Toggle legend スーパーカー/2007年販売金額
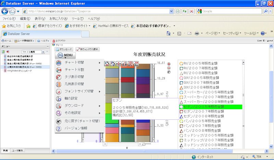This screenshot has width=274, height=160. pos(207,97)
